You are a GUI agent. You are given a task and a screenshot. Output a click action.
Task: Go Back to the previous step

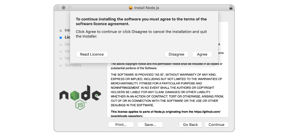point(190,124)
